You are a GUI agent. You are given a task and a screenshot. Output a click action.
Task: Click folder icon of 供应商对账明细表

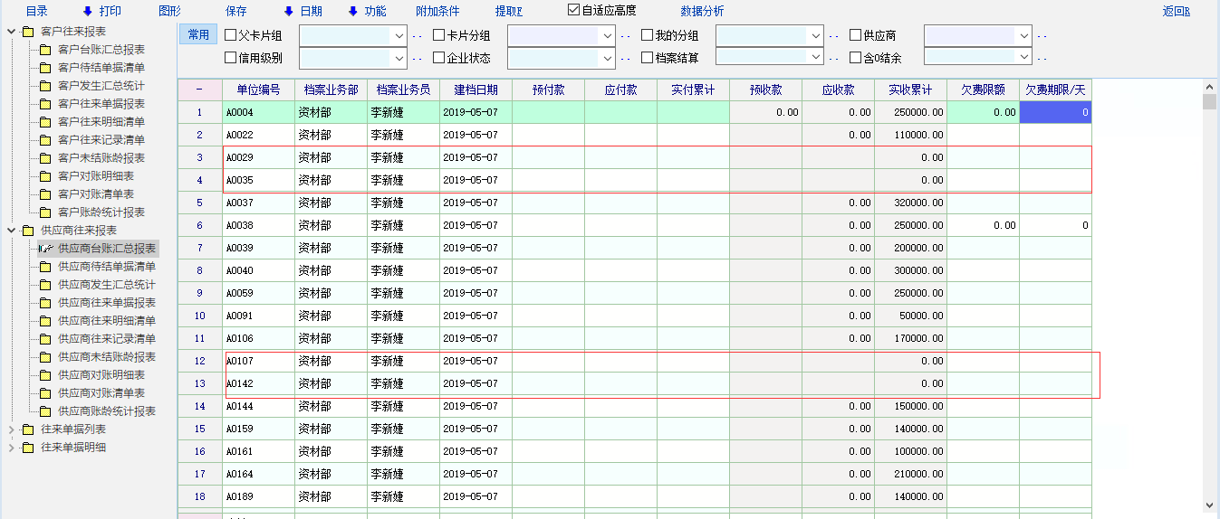(x=44, y=375)
